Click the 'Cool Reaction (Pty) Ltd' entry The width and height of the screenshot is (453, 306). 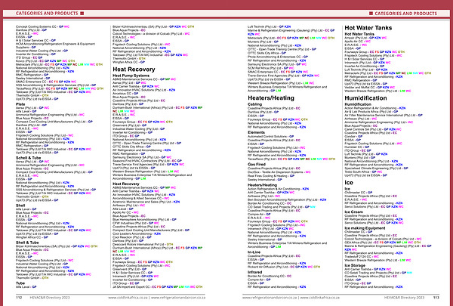pos(128,237)
